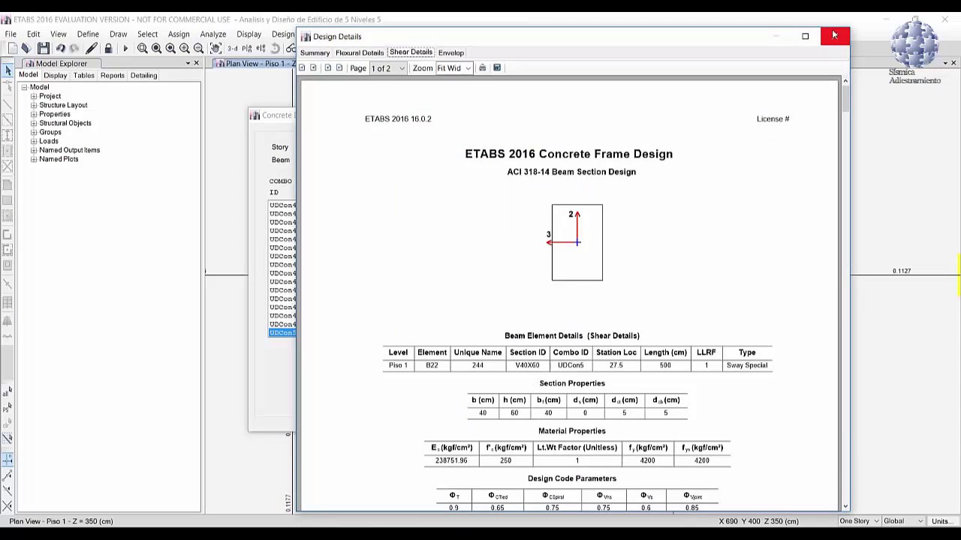Open the File menu
Screen dimensions: 961x540
tap(11, 34)
